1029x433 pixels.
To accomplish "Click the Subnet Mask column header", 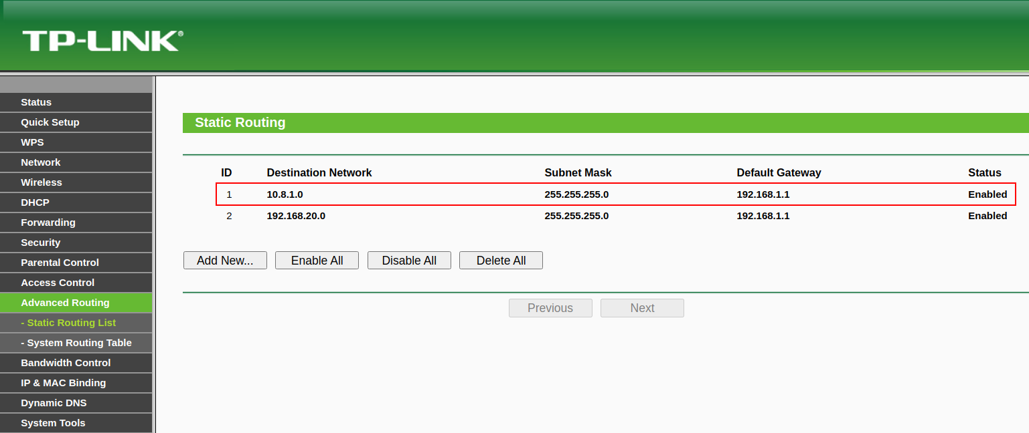I will click(x=578, y=172).
